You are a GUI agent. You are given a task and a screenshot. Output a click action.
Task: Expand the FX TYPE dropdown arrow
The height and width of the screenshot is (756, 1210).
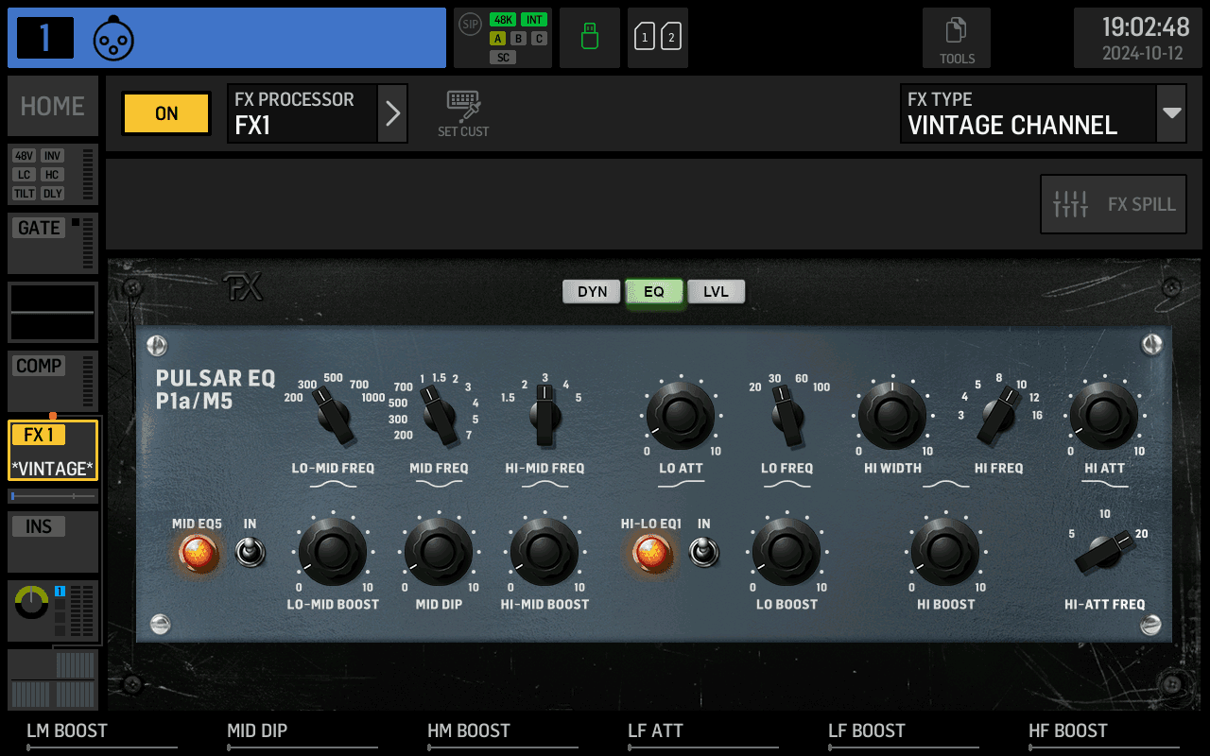point(1172,113)
